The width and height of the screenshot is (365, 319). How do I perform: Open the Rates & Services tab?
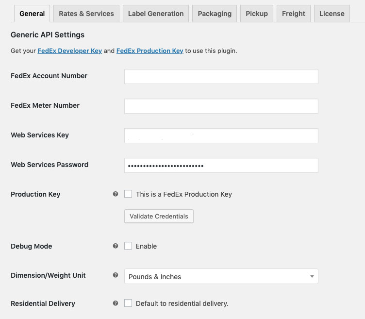pyautogui.click(x=86, y=14)
